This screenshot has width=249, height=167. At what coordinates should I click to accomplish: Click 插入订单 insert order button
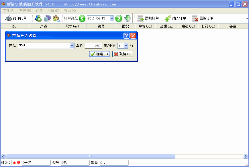[x=175, y=18]
